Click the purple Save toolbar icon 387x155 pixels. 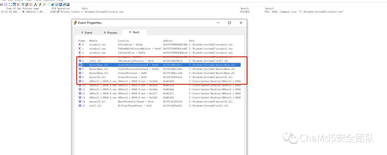(x=6, y=5)
